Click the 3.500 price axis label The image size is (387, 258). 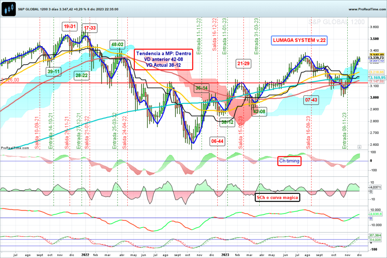tap(375, 39)
